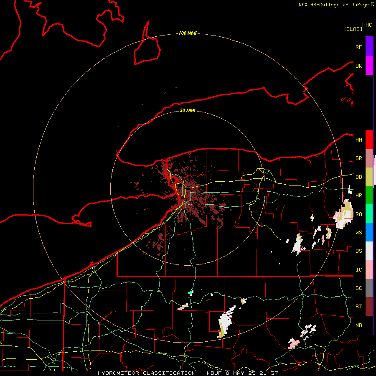Viewport: 376px width, 376px height.
Task: Click the [CLAS] units label
Action: pos(353,29)
